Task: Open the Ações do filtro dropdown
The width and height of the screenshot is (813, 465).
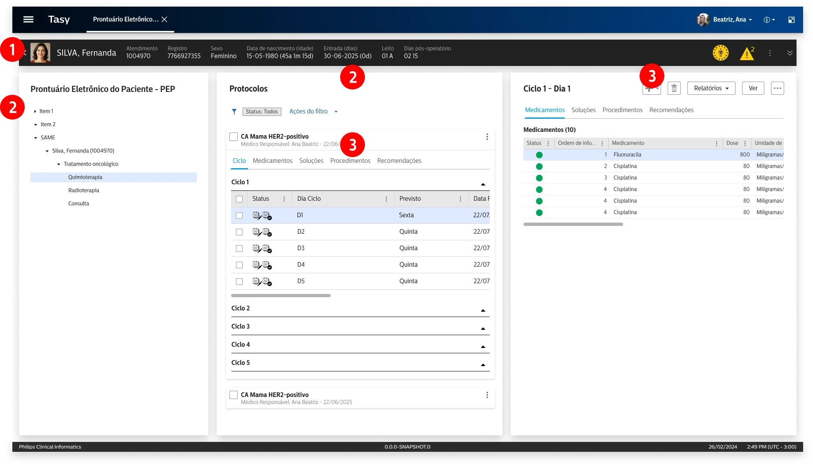Action: coord(313,111)
